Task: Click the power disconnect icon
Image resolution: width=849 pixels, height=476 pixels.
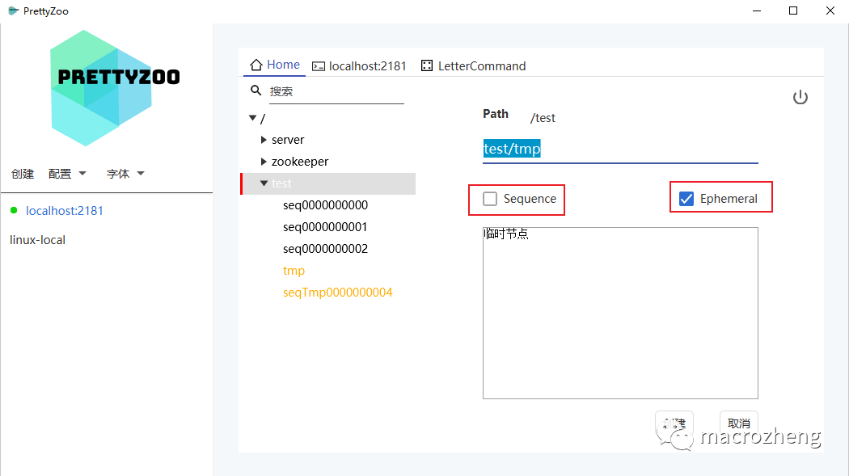Action: [x=800, y=98]
